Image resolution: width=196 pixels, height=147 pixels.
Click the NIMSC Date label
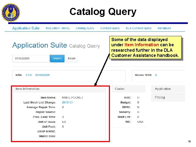(x=47, y=136)
